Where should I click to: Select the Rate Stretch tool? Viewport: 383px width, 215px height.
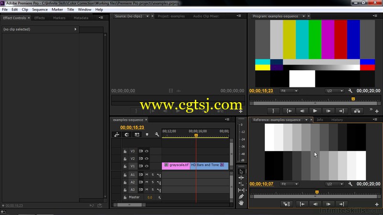241,184
